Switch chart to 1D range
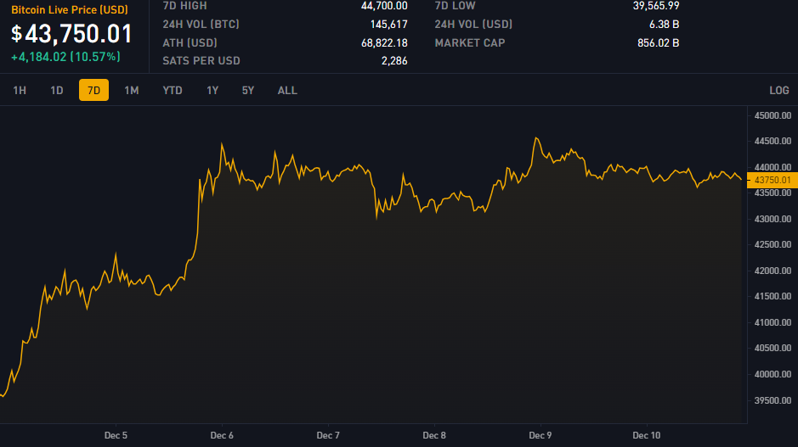The height and width of the screenshot is (447, 798). (57, 90)
